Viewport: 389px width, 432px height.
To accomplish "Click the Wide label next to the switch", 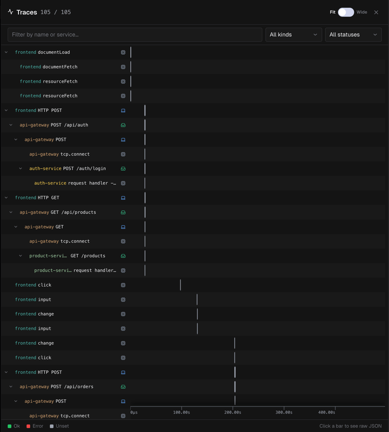I will point(362,12).
